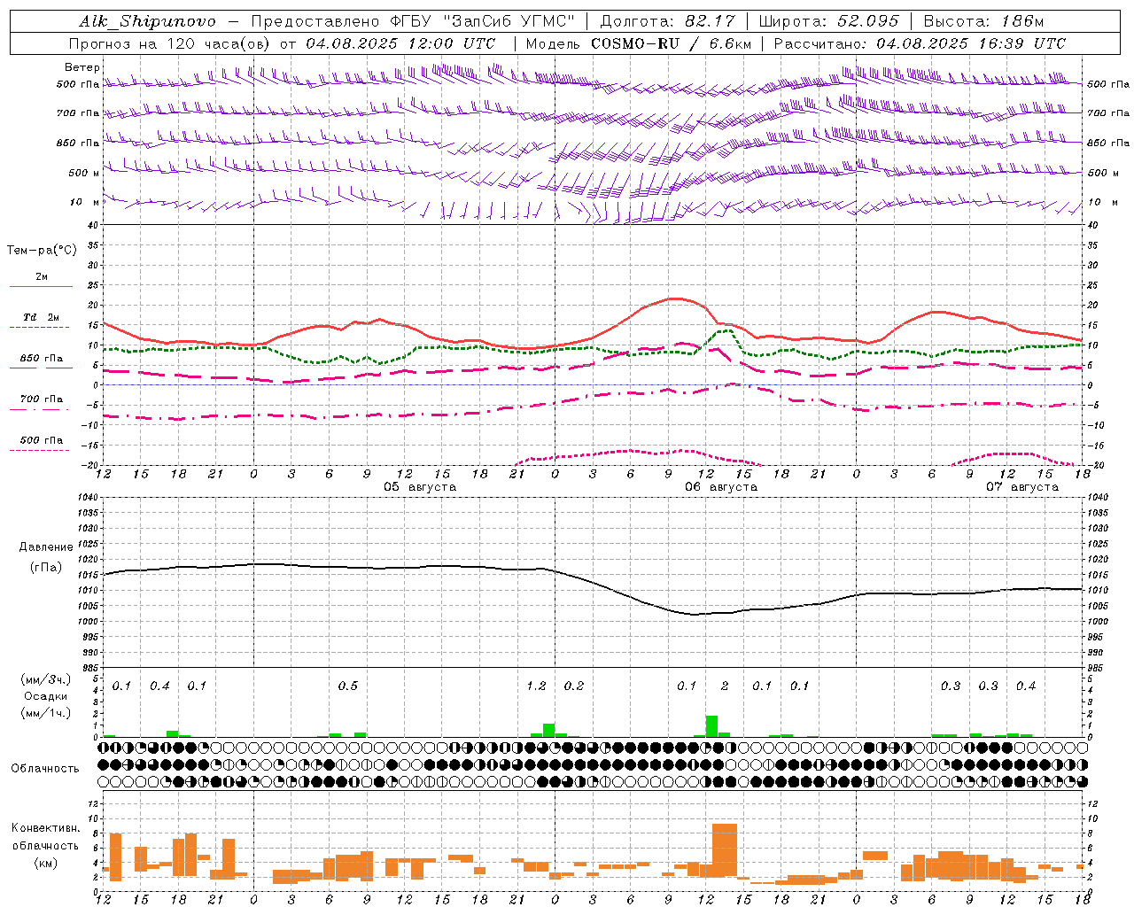Click the '(мм/3ч.)' precipitation unit label
This screenshot has width=1134, height=907.
click(46, 679)
